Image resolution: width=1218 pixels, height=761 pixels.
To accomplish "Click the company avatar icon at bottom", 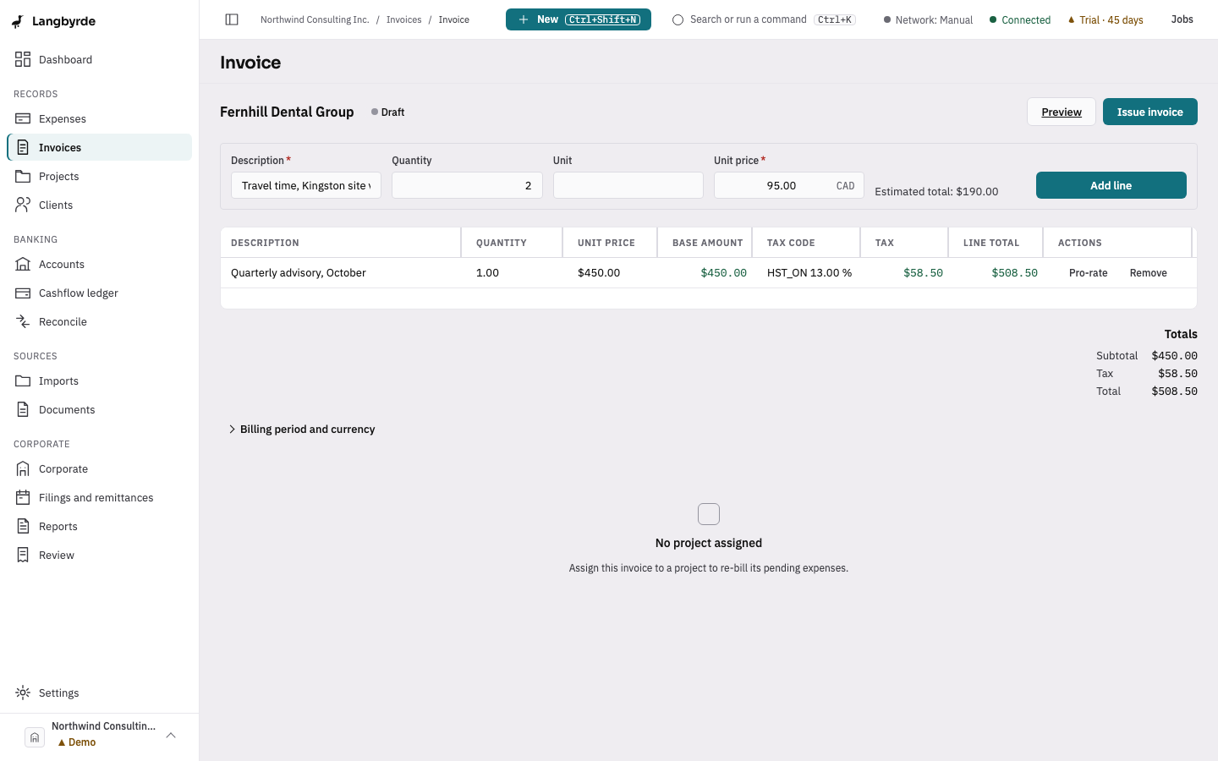I will [x=35, y=737].
